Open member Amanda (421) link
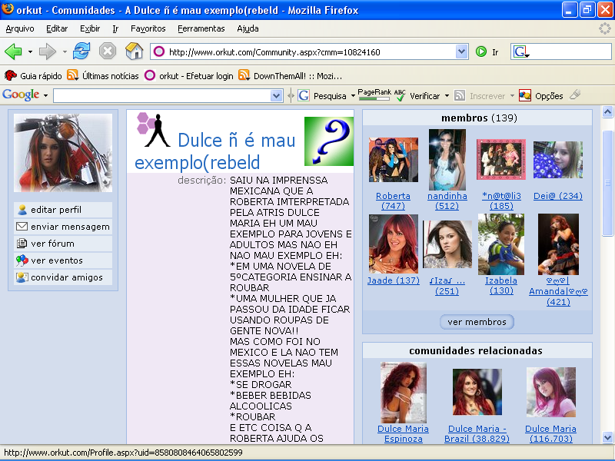The image size is (615, 461). tap(558, 291)
